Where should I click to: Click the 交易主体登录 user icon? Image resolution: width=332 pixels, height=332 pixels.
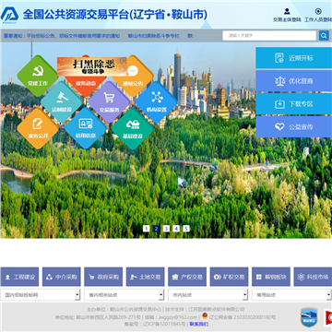coord(287,12)
